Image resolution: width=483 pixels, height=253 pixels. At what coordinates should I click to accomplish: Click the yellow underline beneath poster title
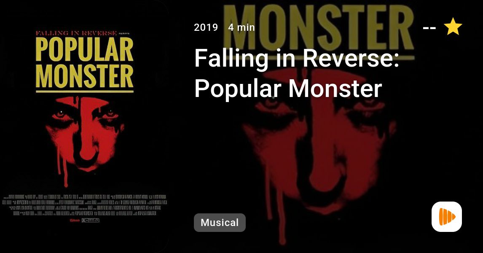point(84,91)
